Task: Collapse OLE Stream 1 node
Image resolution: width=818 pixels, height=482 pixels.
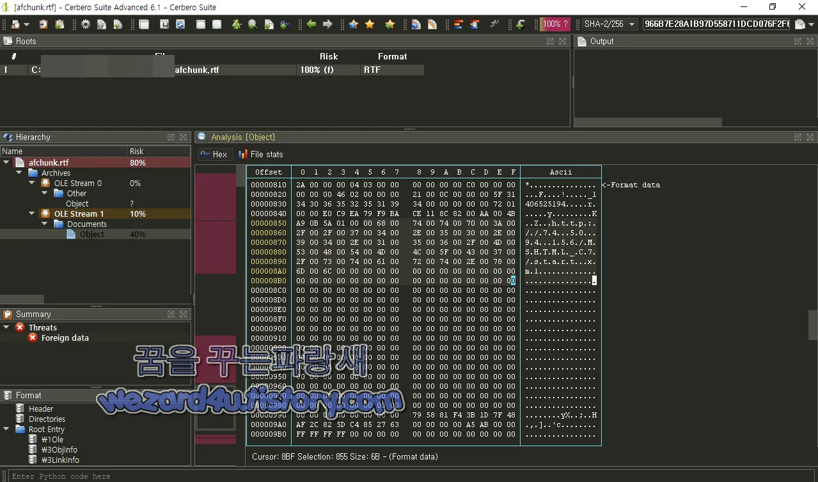Action: pos(32,214)
